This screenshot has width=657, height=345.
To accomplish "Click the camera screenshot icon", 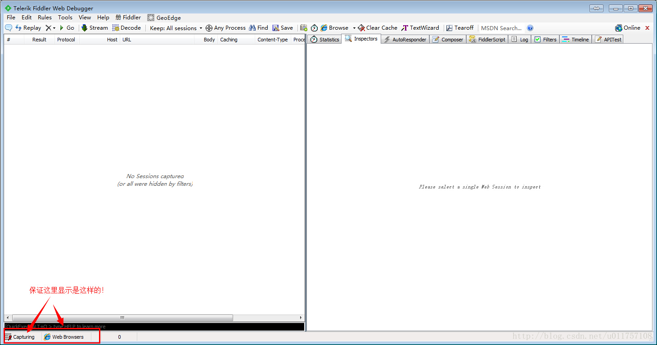I will [x=304, y=28].
